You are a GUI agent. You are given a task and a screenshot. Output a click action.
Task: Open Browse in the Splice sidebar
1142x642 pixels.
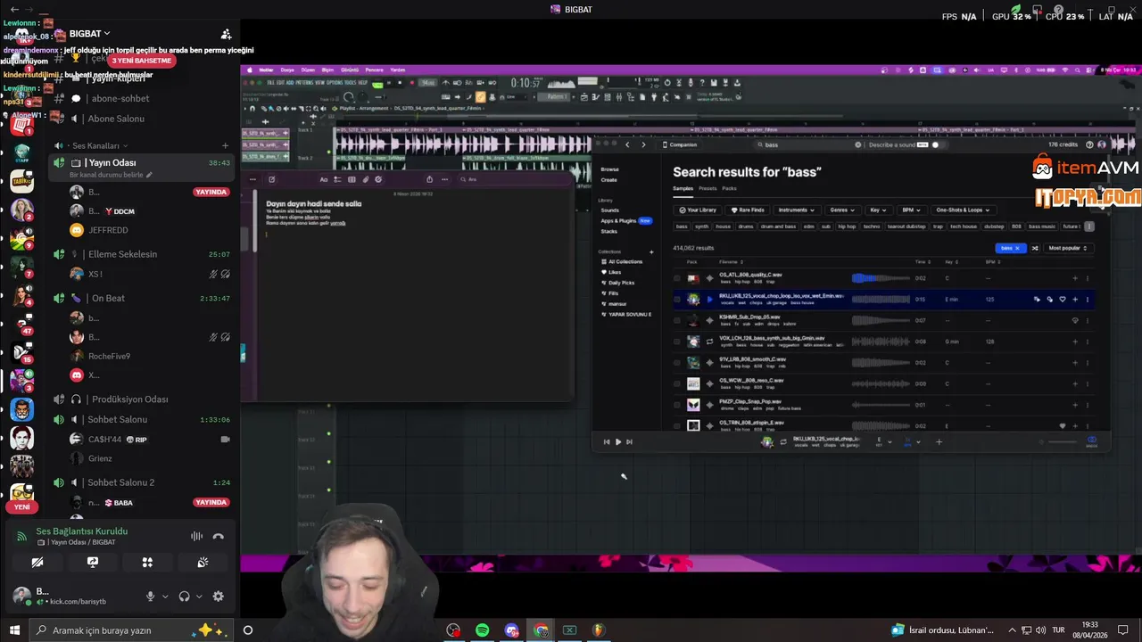(x=609, y=169)
